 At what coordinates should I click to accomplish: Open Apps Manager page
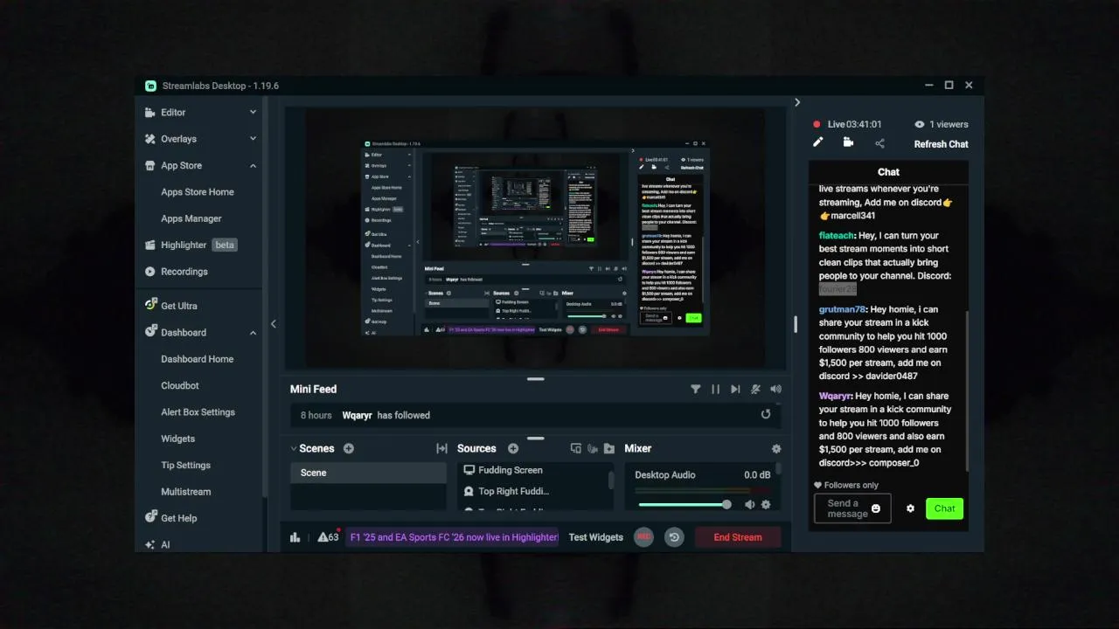(x=191, y=218)
